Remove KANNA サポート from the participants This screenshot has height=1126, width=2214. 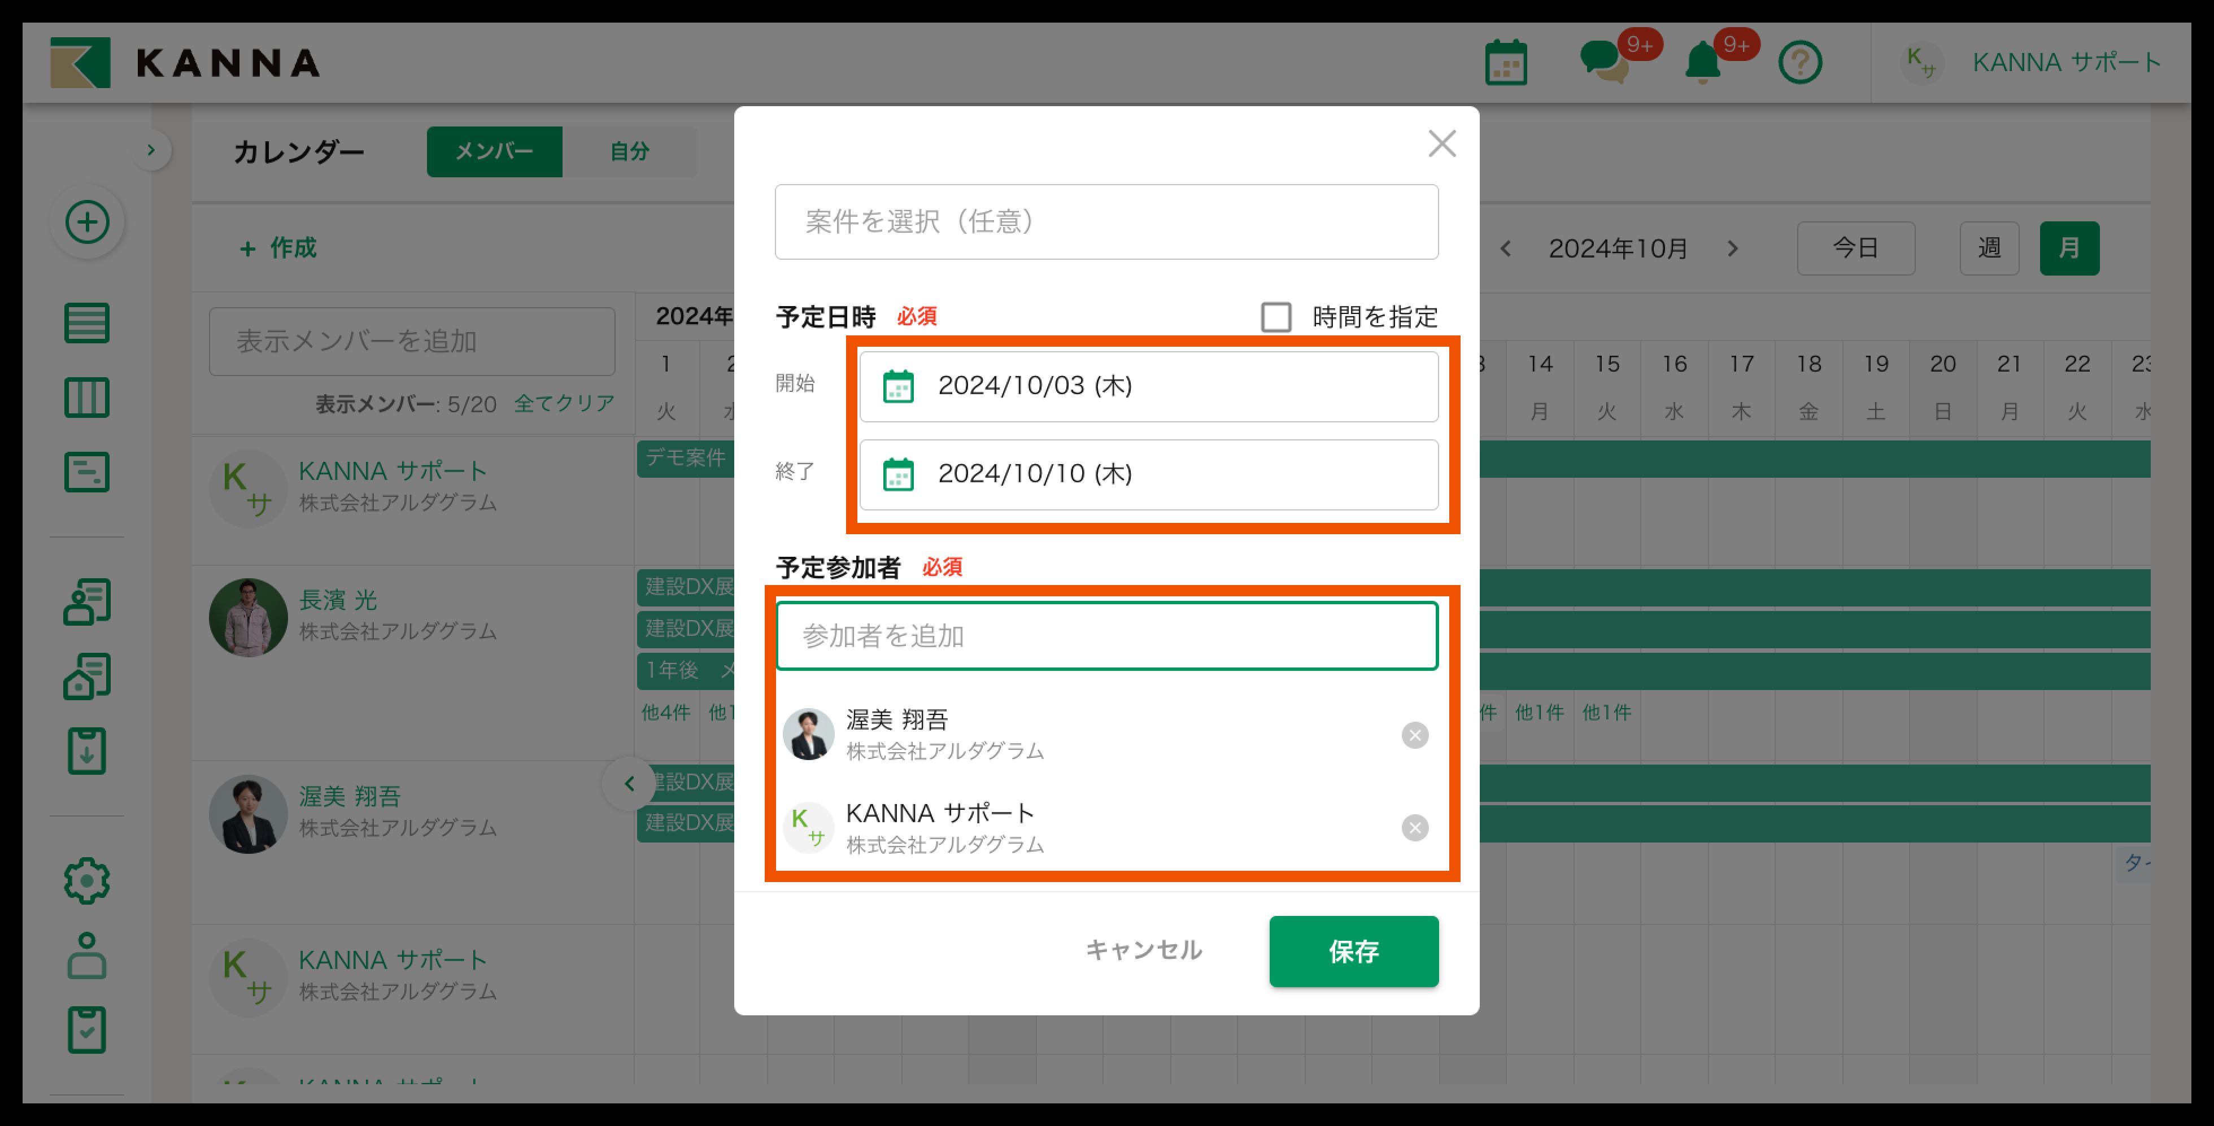pyautogui.click(x=1415, y=828)
